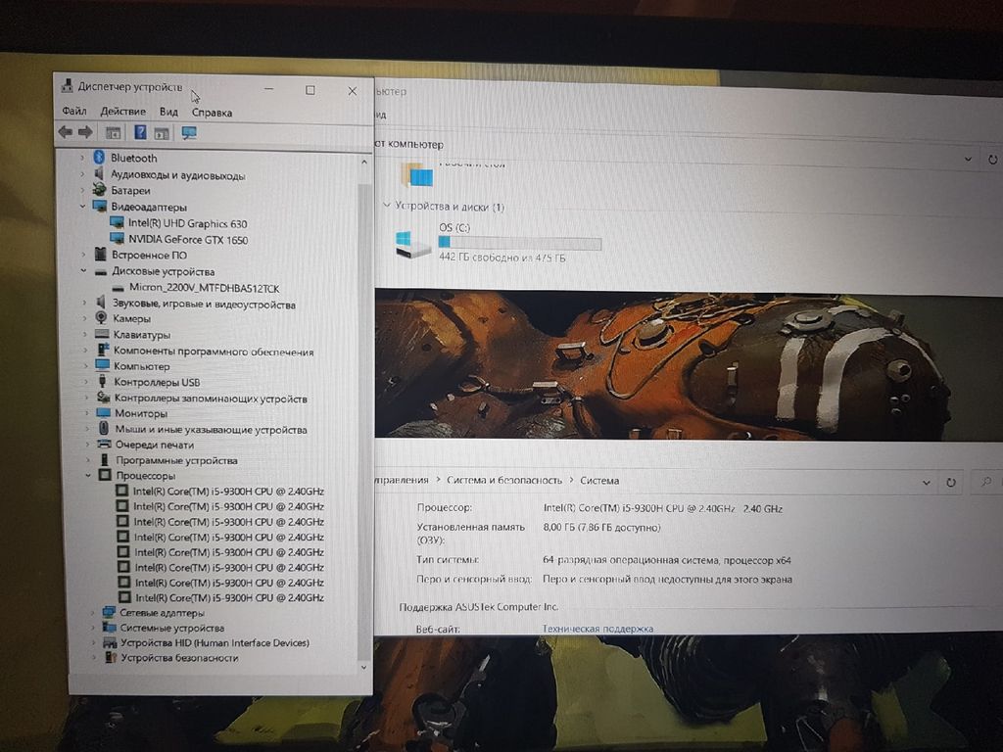Click Система и безопасность breadcrumb
This screenshot has width=1003, height=752.
coord(504,480)
